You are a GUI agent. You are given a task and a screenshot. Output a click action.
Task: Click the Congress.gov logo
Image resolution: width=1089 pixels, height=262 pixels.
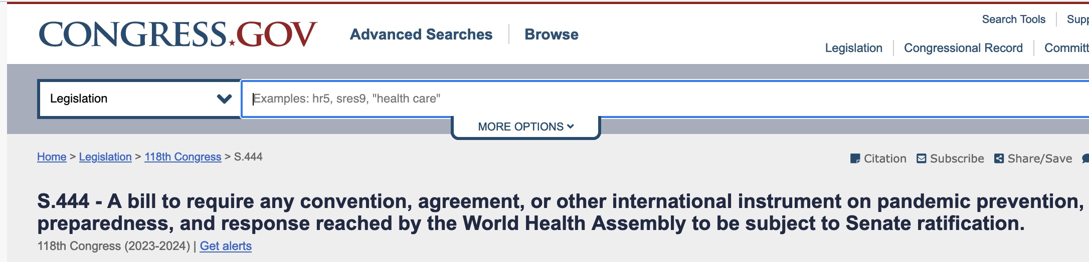[178, 34]
